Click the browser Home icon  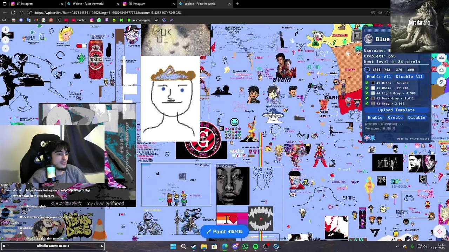(x=21, y=13)
